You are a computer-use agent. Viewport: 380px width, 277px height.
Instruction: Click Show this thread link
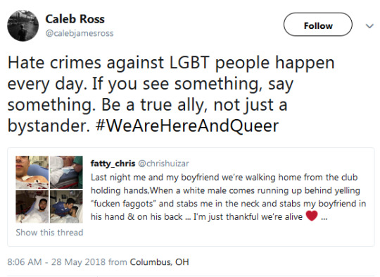(49, 233)
